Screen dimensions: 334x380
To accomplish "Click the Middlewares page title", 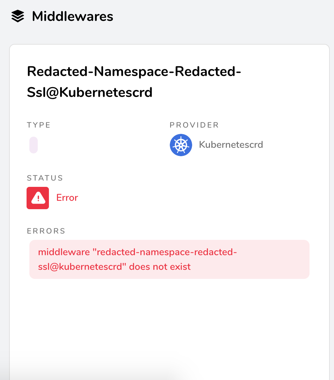I will (72, 16).
